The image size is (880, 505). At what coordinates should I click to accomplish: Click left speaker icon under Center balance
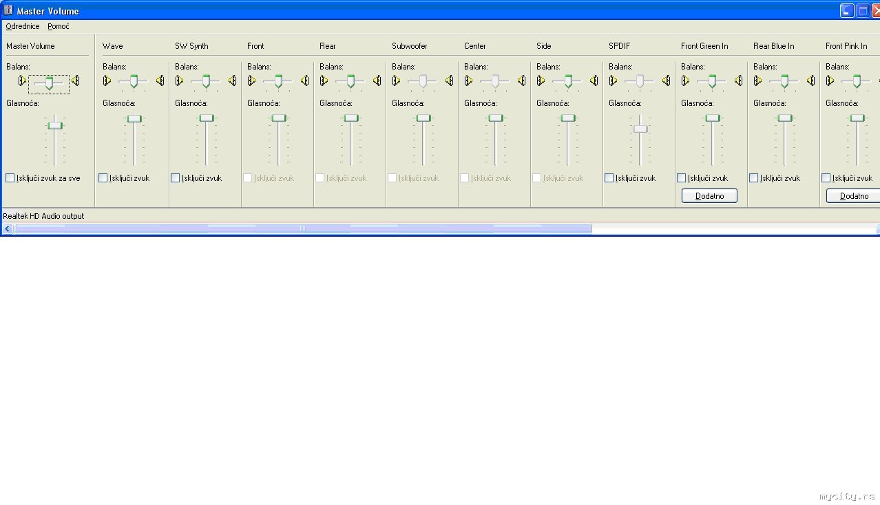click(468, 81)
